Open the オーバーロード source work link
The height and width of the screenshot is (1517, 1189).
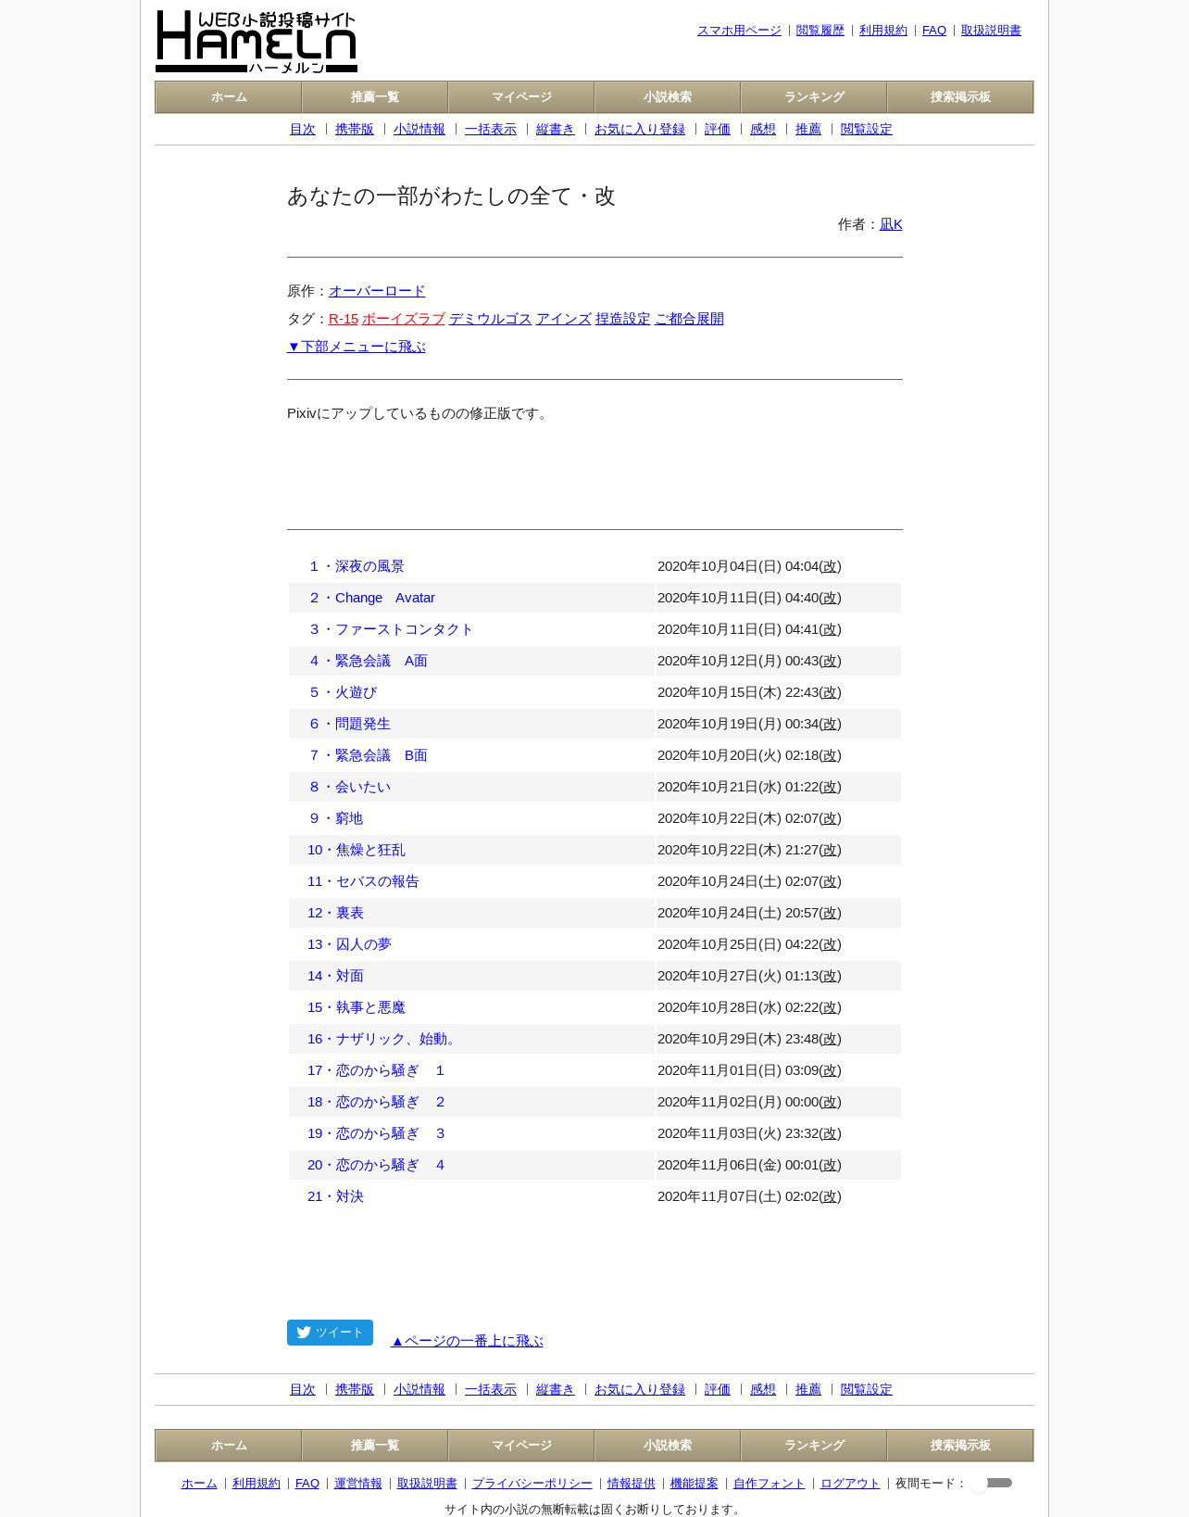click(x=377, y=291)
